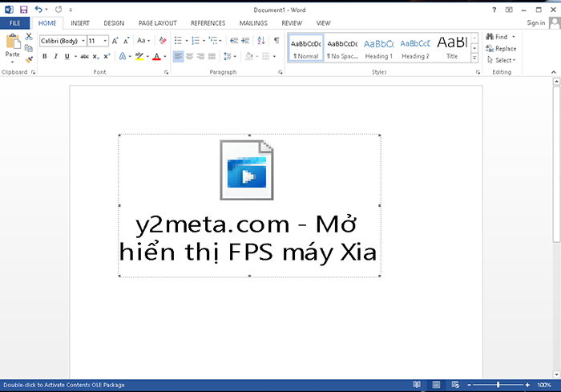Toggle Underline formatting
The image size is (561, 392).
[67, 56]
